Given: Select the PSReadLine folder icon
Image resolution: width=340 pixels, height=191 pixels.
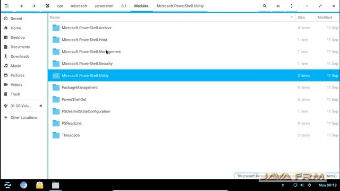Looking at the screenshot, I should pos(56,123).
